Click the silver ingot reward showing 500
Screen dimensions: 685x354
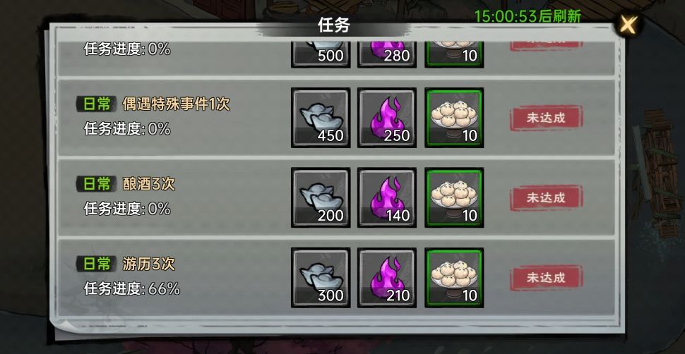pos(321,54)
